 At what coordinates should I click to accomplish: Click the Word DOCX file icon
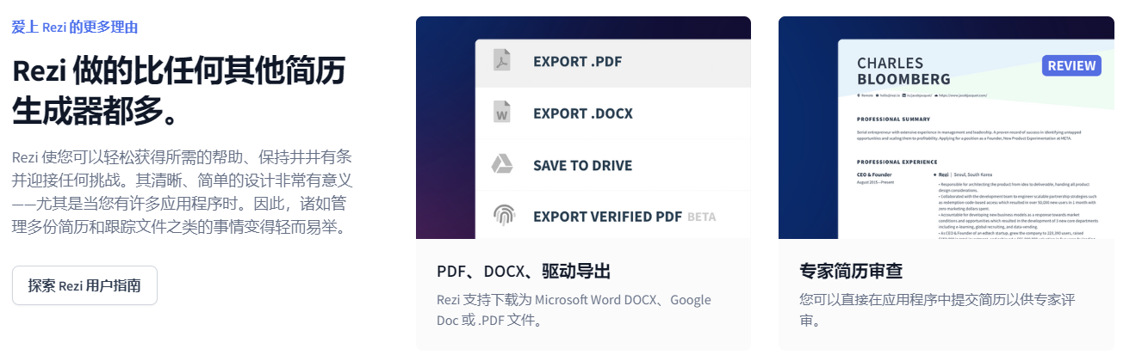(x=502, y=113)
